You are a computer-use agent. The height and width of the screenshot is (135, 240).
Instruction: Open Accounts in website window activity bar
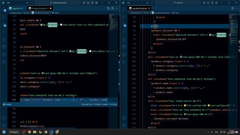[x=124, y=118]
